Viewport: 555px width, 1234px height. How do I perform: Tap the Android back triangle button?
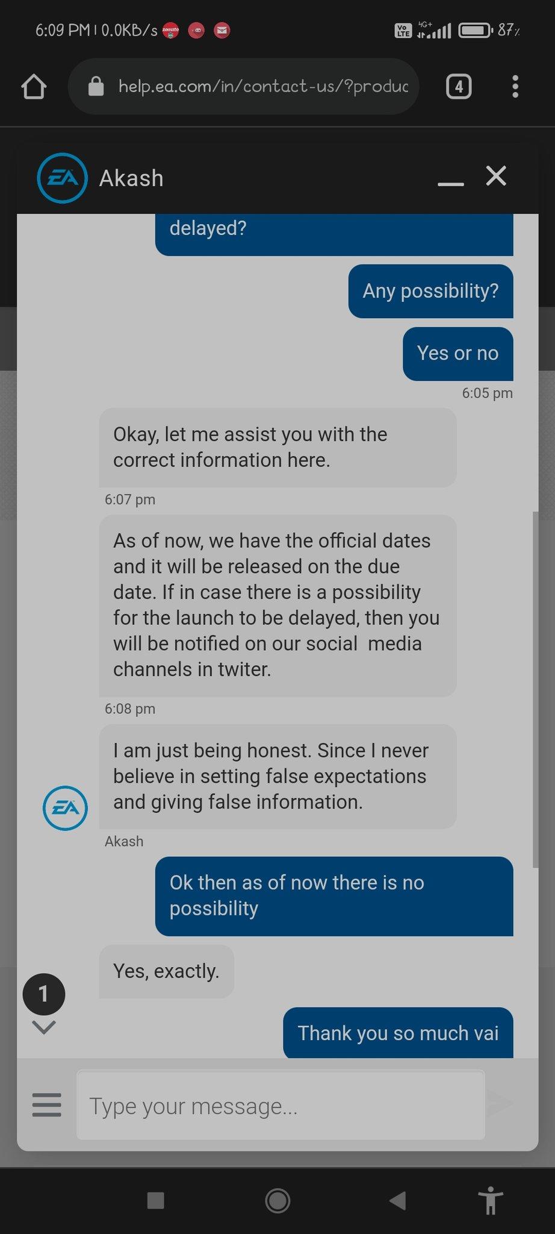[397, 1201]
